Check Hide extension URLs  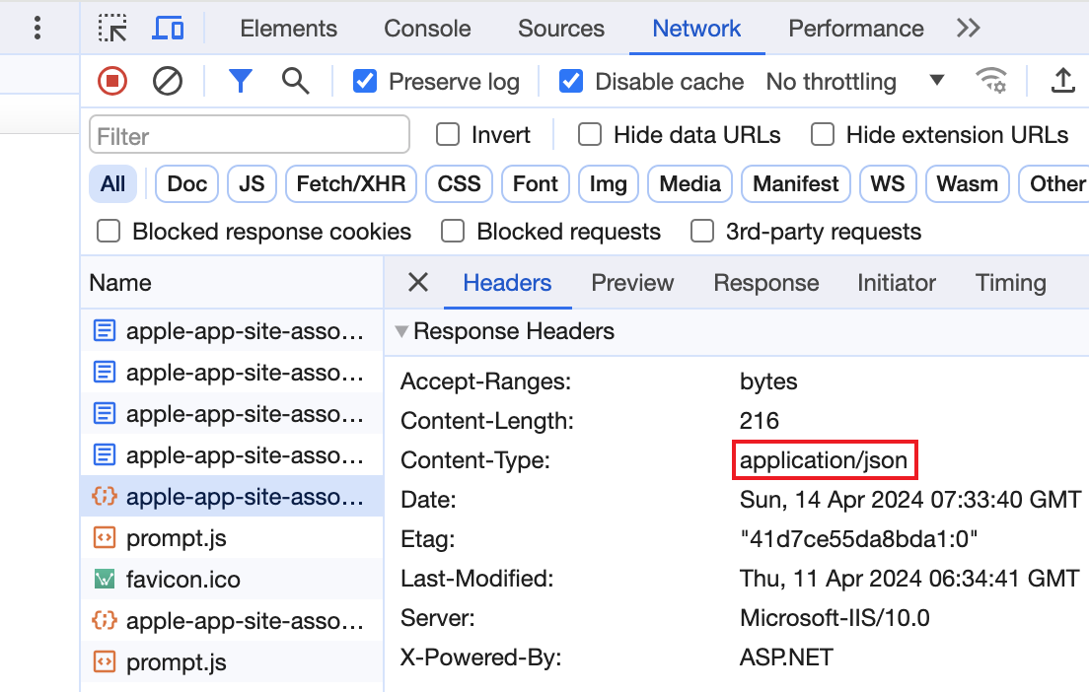(x=823, y=134)
